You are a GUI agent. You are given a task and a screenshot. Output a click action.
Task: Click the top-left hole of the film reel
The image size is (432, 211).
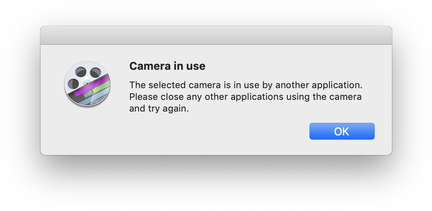(81, 71)
